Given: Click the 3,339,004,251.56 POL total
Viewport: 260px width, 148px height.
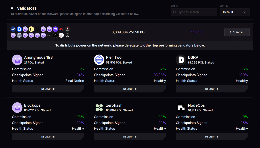Looking at the screenshot, I should (x=129, y=32).
